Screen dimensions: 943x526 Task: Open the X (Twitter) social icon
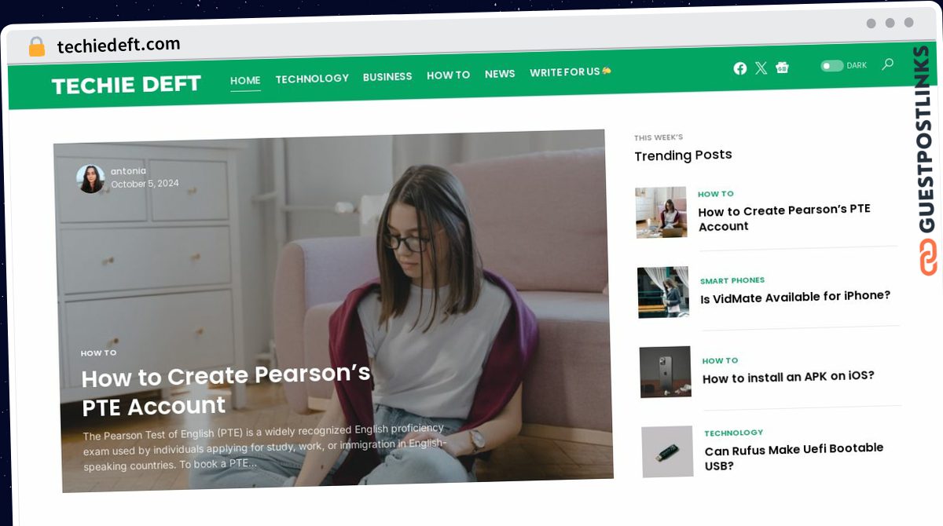[761, 68]
